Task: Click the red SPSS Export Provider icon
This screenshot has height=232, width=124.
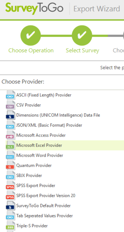Action: [x=10, y=185]
